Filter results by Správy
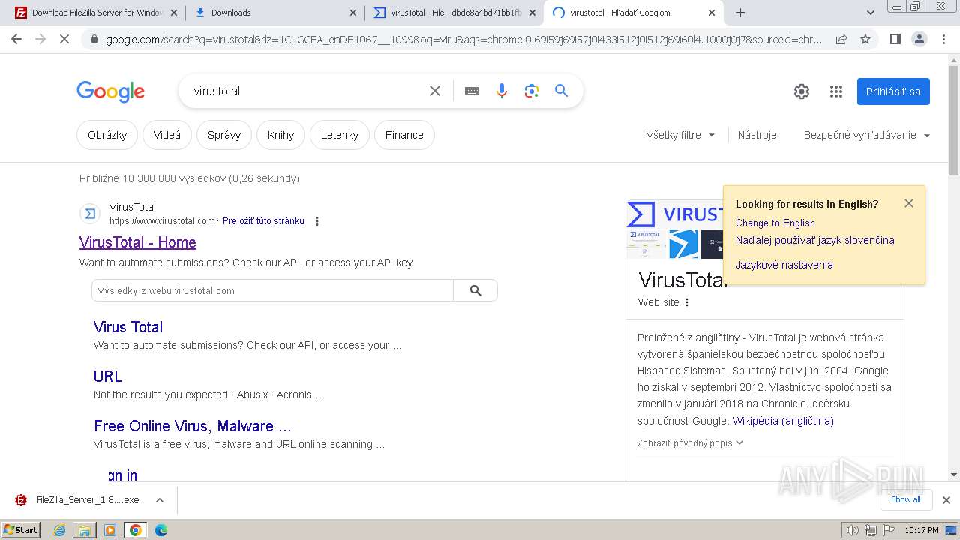Image resolution: width=960 pixels, height=540 pixels. click(224, 135)
